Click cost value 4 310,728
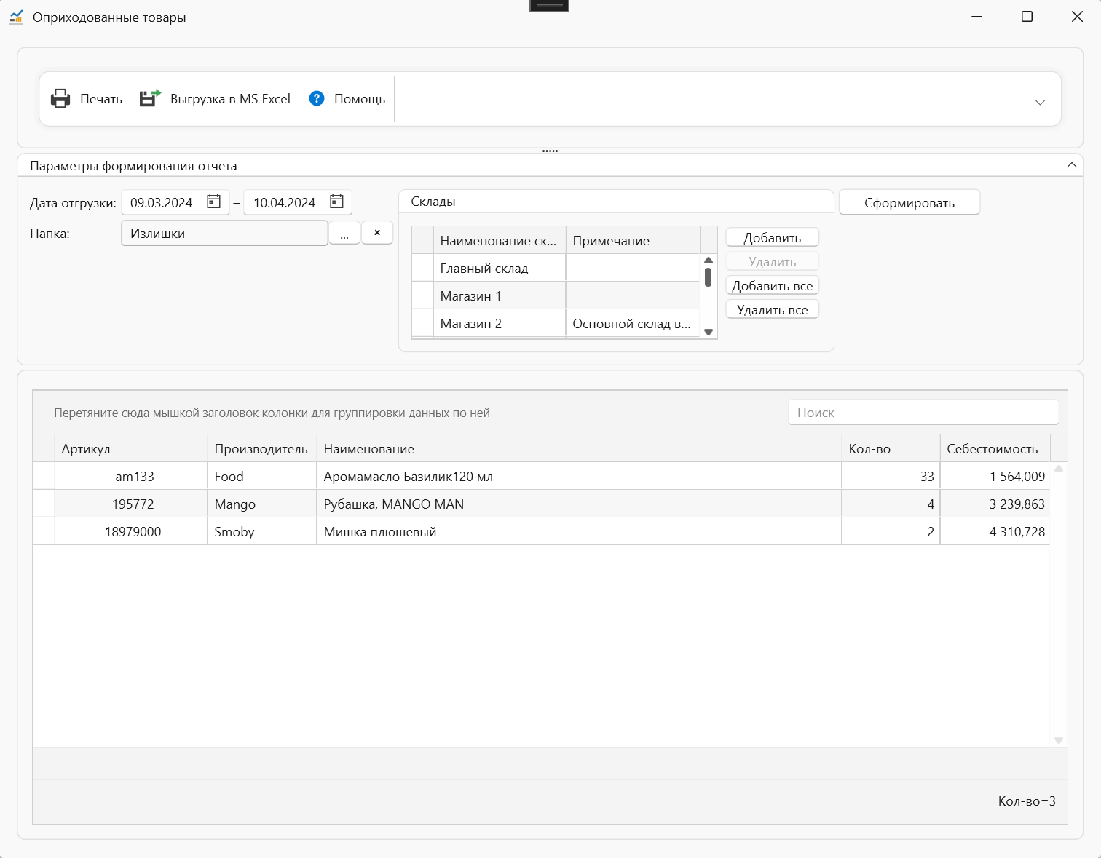The height and width of the screenshot is (858, 1101). pyautogui.click(x=995, y=531)
